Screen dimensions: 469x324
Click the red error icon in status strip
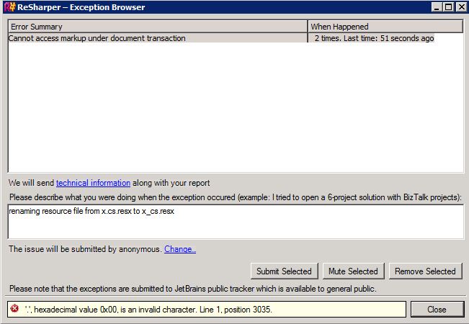pos(14,308)
